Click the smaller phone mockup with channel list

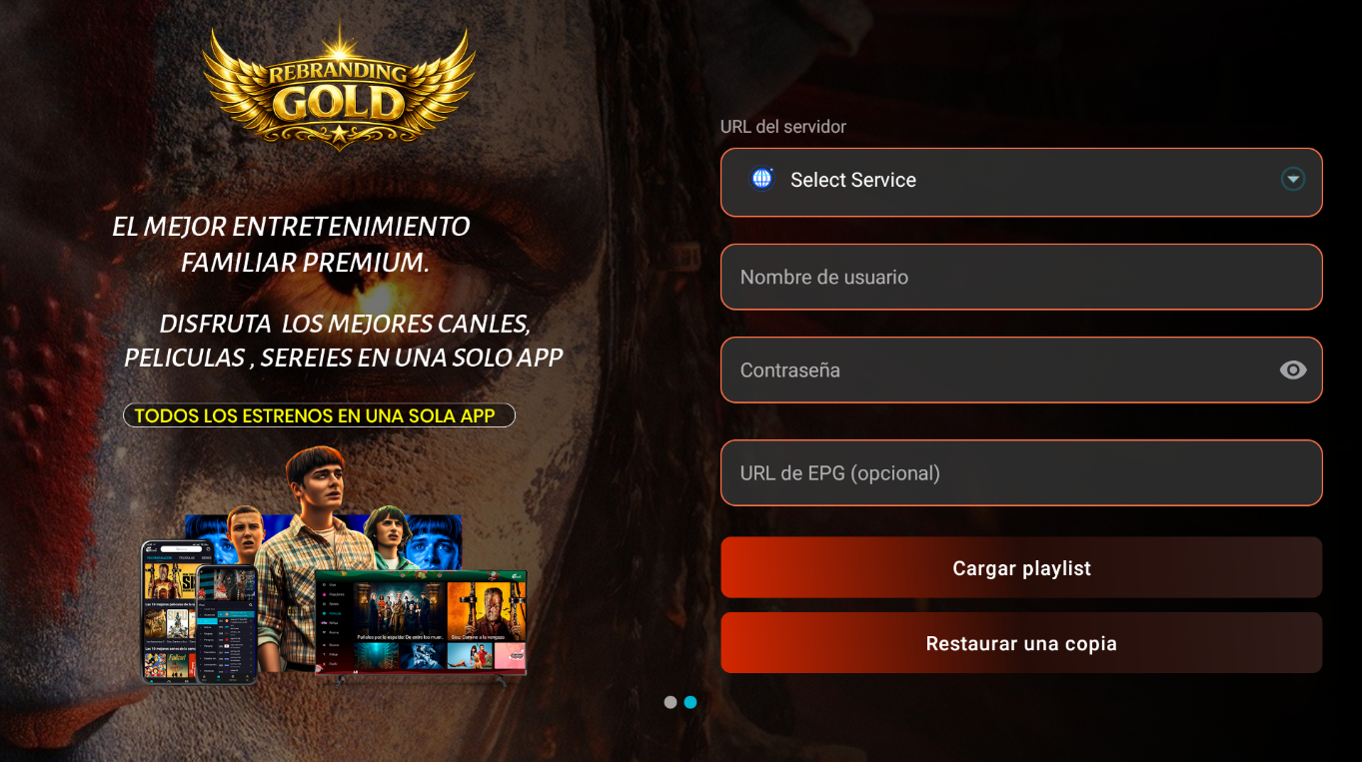[226, 624]
